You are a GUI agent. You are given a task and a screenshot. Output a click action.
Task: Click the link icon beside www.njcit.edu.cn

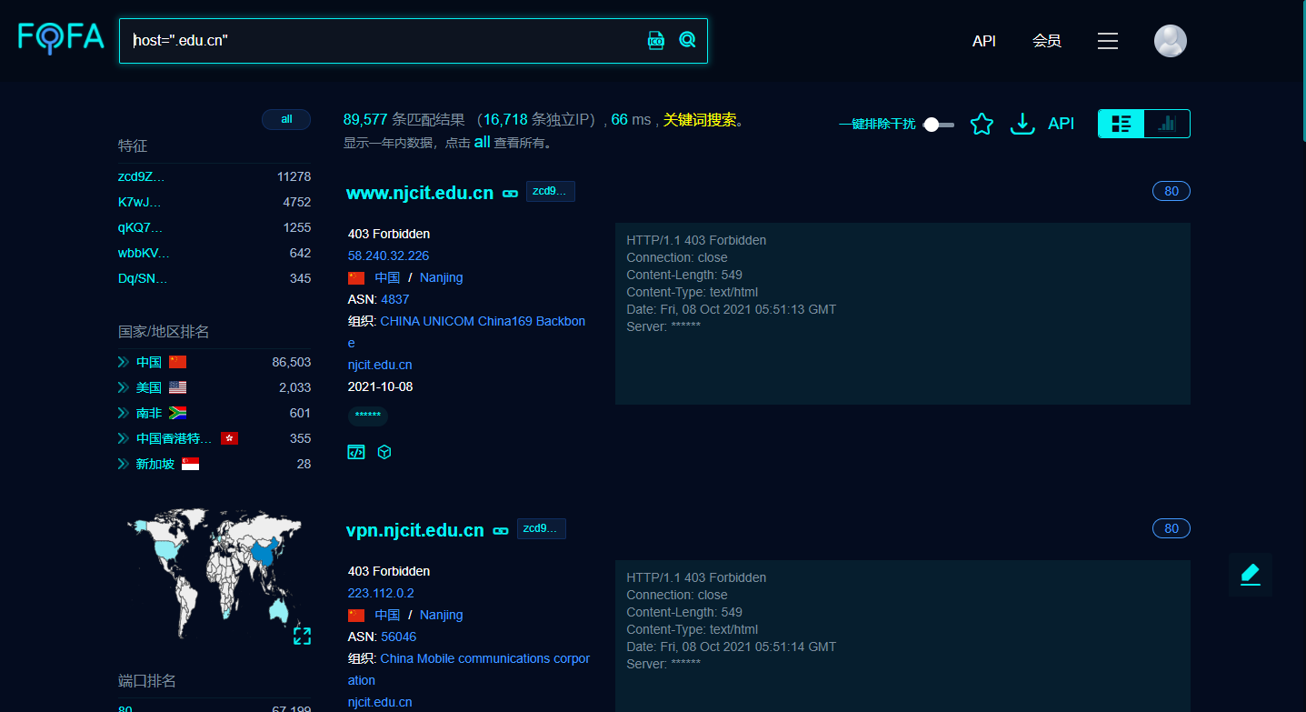pyautogui.click(x=510, y=193)
